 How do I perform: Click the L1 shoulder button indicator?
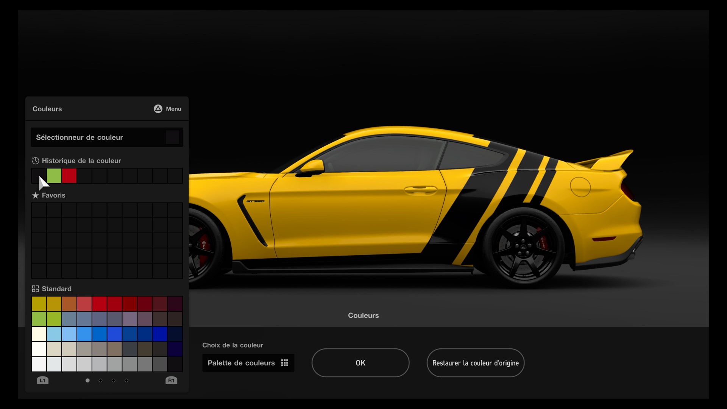click(42, 380)
